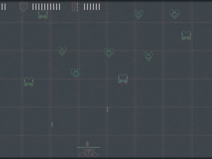
Task: Click the two-bar pause indicator in the HUD
Action: (4, 7)
